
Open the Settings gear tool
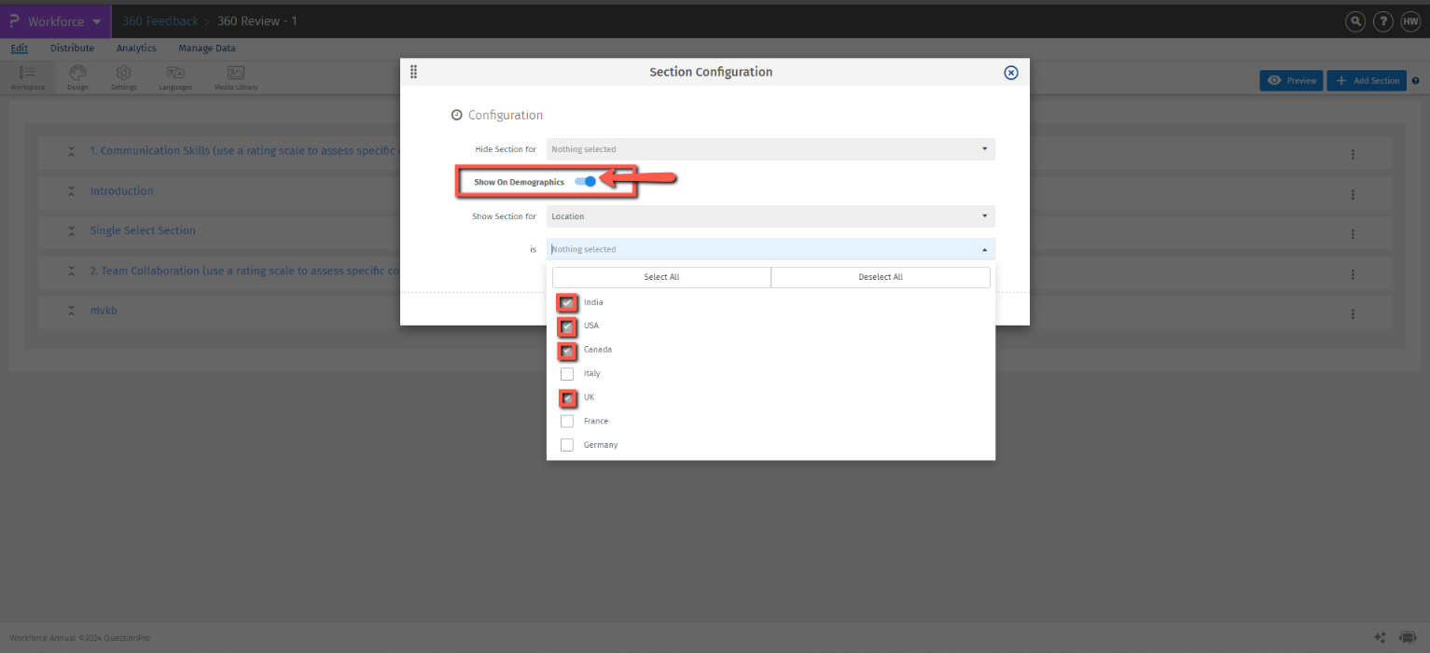123,78
